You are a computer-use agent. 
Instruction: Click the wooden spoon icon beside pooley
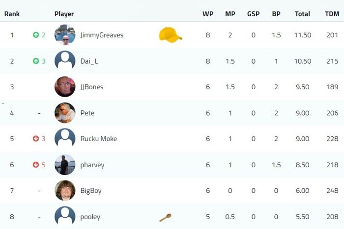coord(166,217)
